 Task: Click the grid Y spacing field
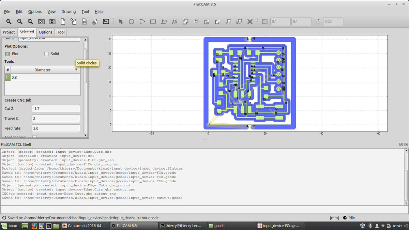(x=301, y=21)
